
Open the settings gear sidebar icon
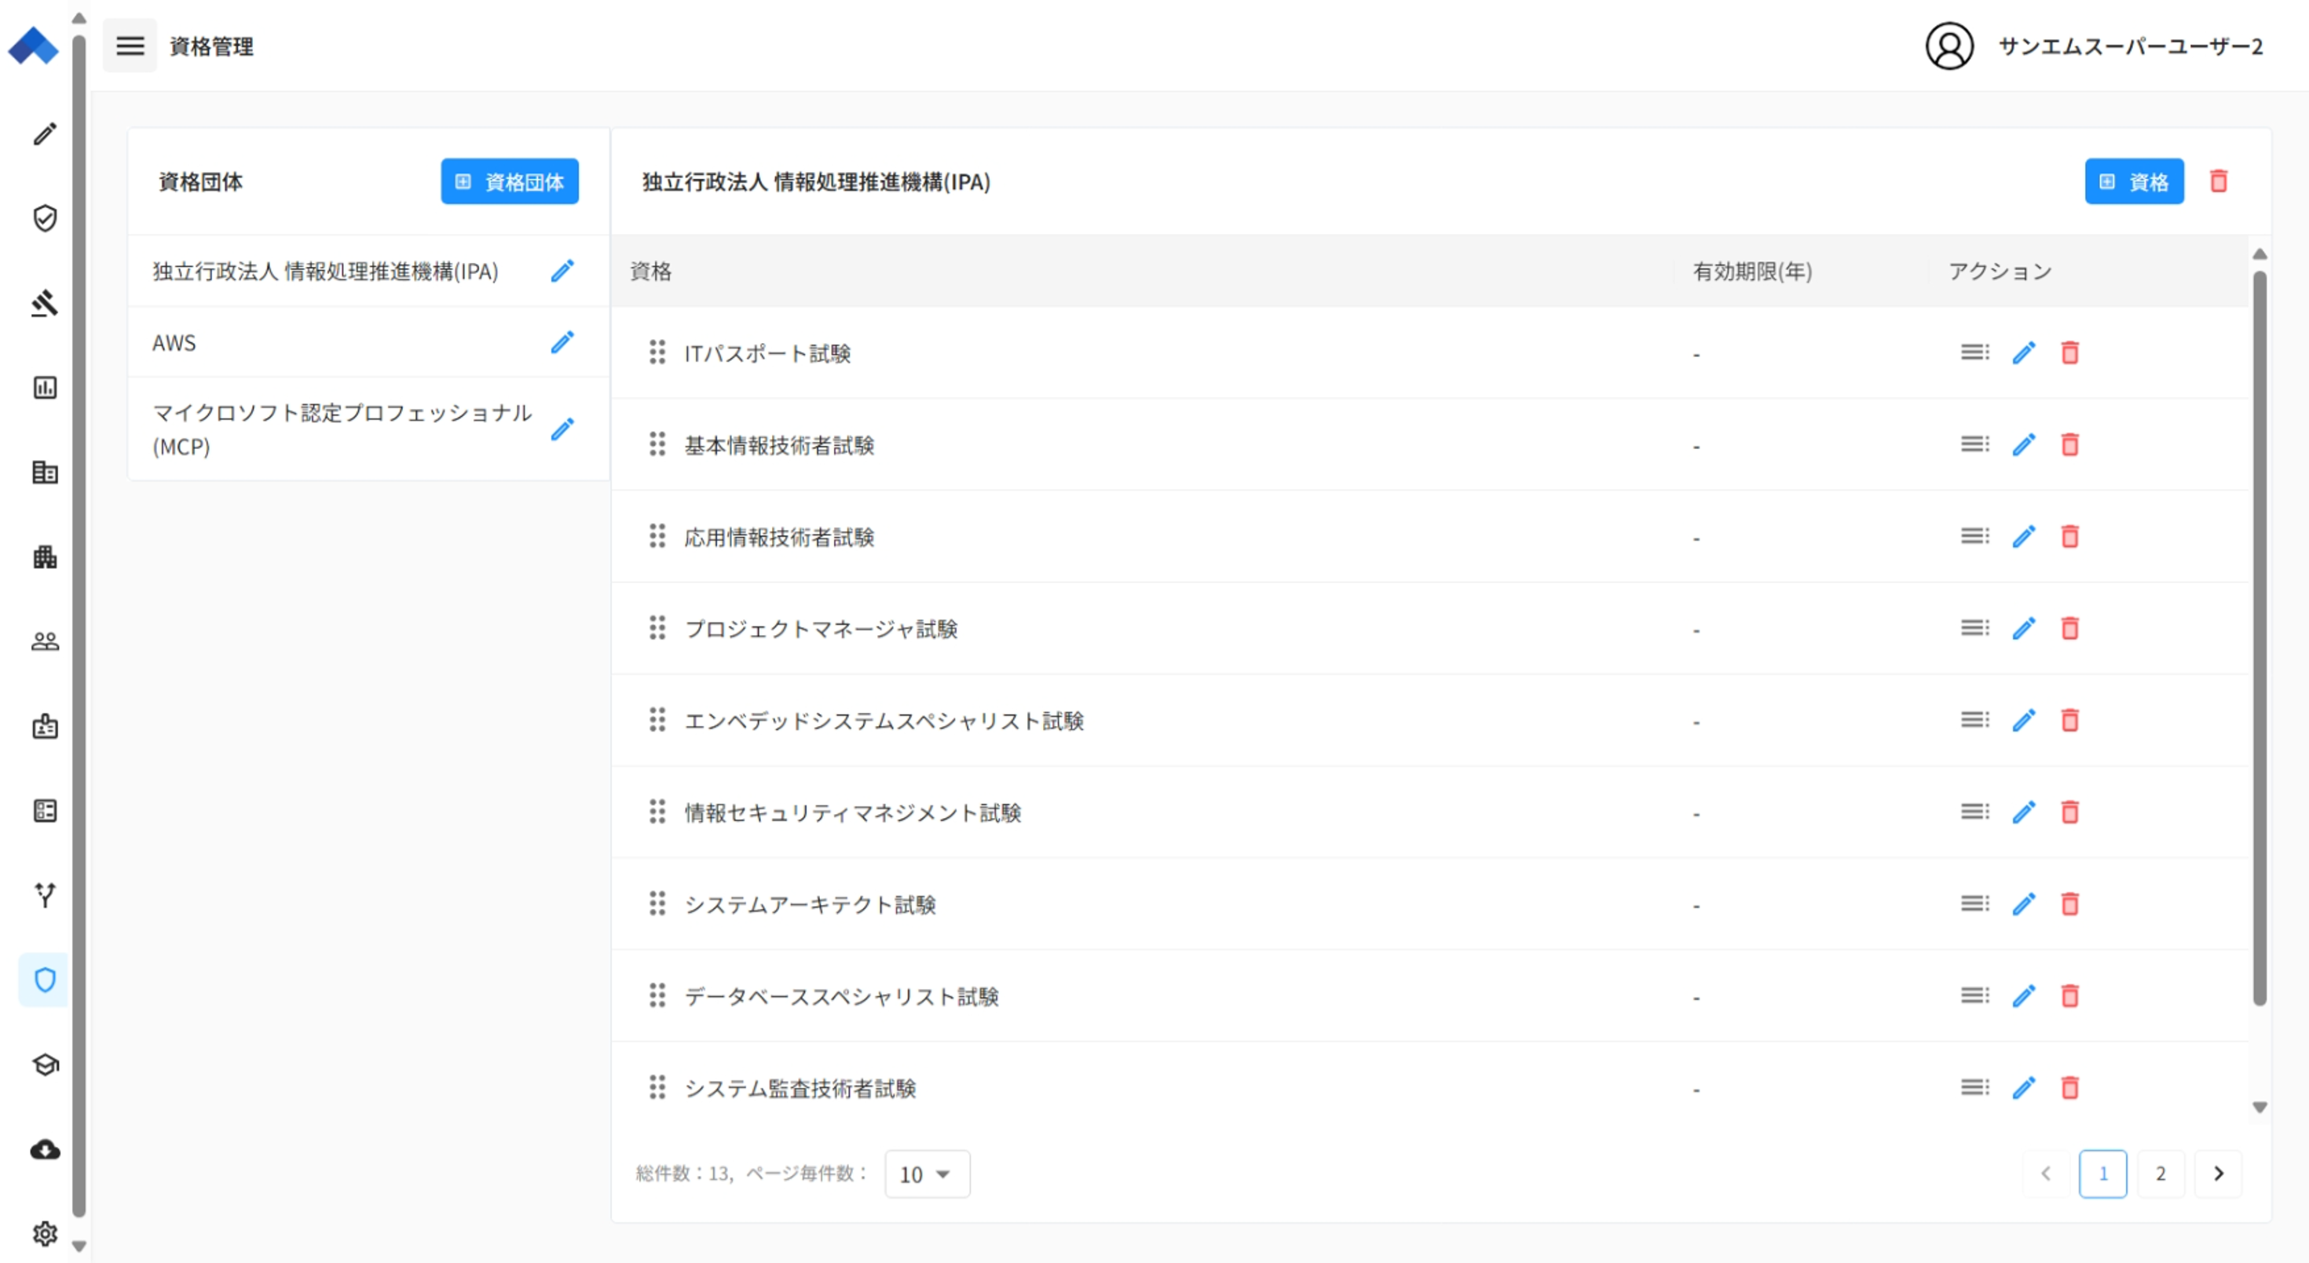45,1233
